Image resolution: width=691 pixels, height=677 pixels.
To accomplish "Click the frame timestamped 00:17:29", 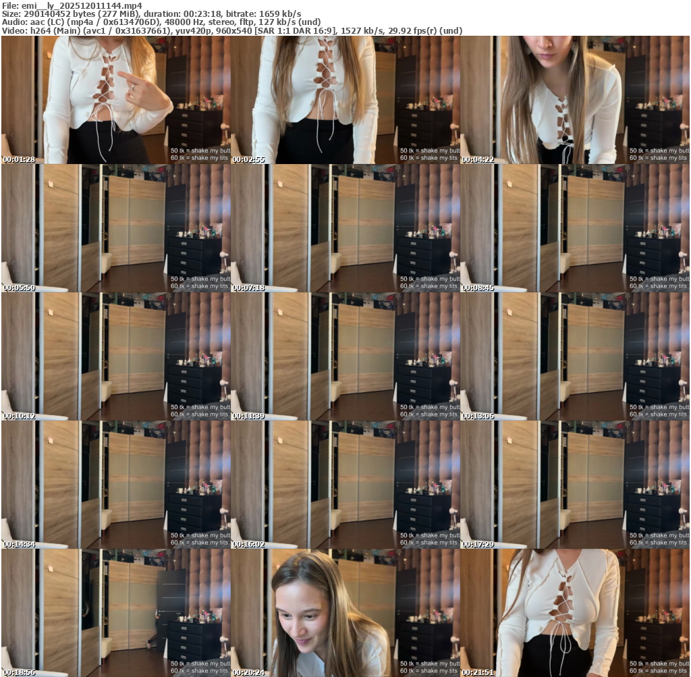I will click(x=575, y=485).
